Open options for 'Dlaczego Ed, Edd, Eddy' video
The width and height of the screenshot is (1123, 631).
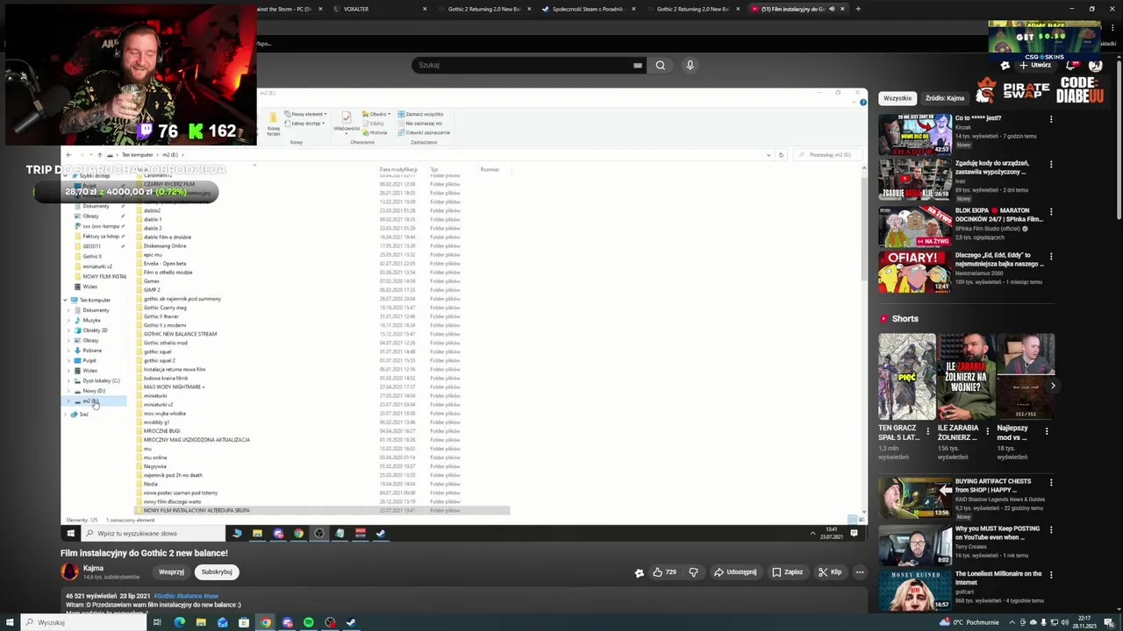(x=1051, y=257)
